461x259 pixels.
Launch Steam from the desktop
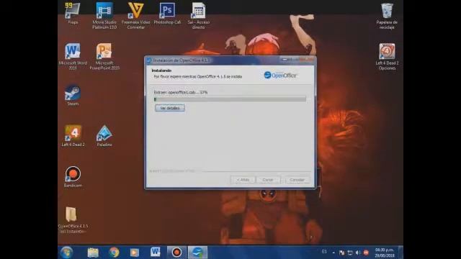(x=73, y=95)
